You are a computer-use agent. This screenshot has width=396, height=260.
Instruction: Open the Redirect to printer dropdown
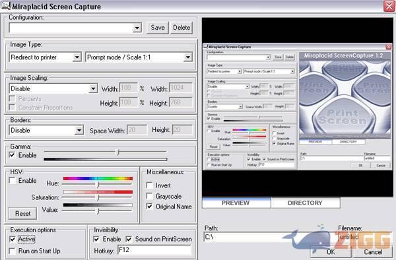pyautogui.click(x=77, y=57)
